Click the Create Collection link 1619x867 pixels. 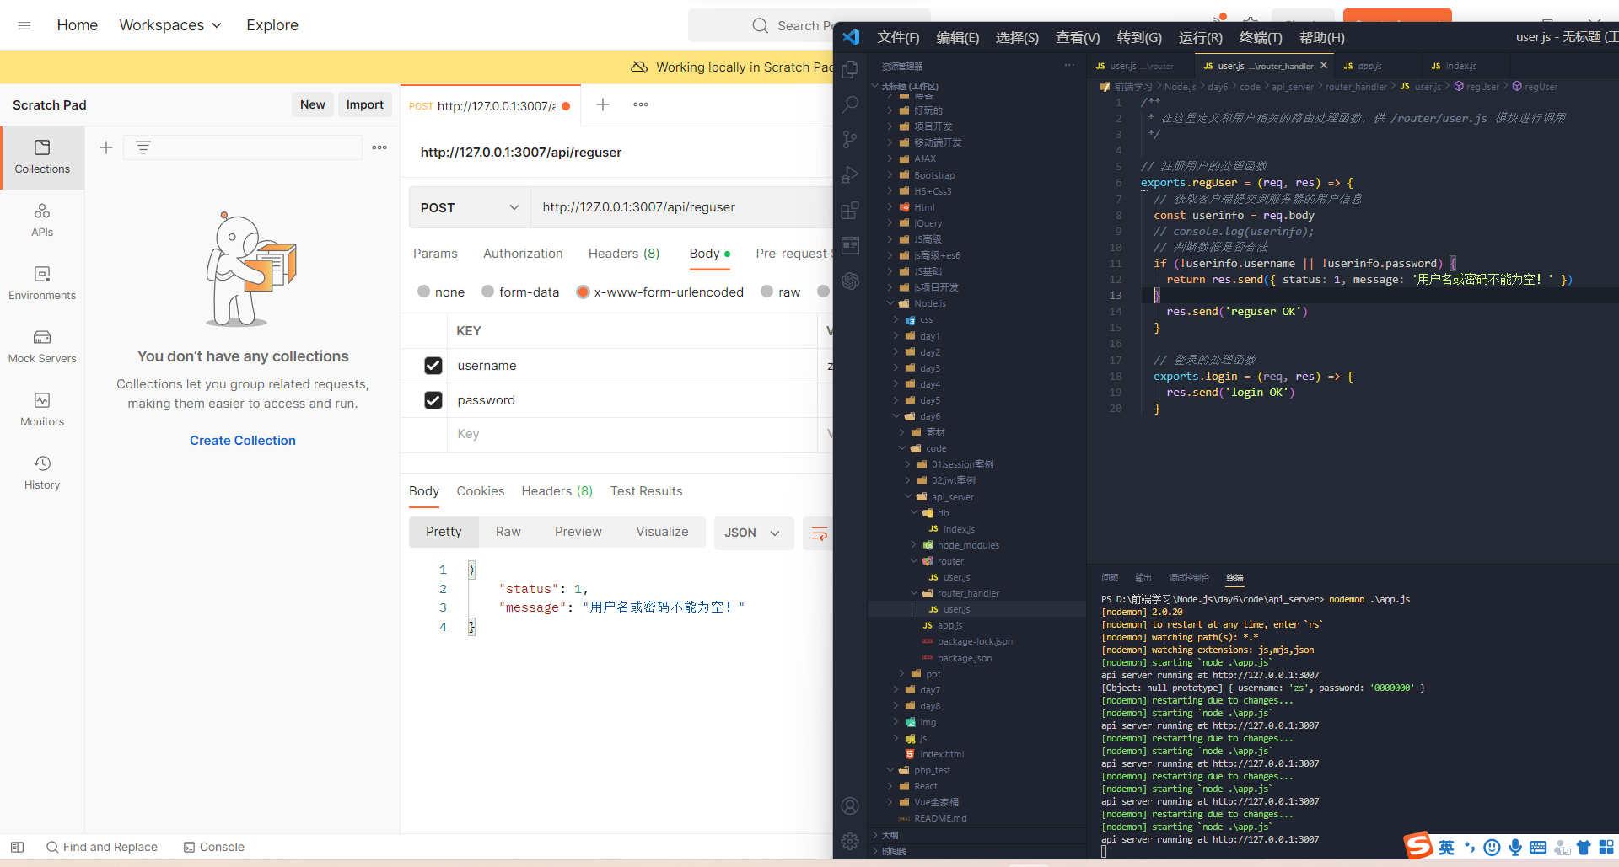click(x=243, y=441)
